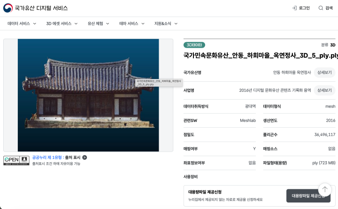This screenshot has width=338, height=209.
Task: Click the 누리집에서 제공되지 않는 자료 description
Action: 225,200
